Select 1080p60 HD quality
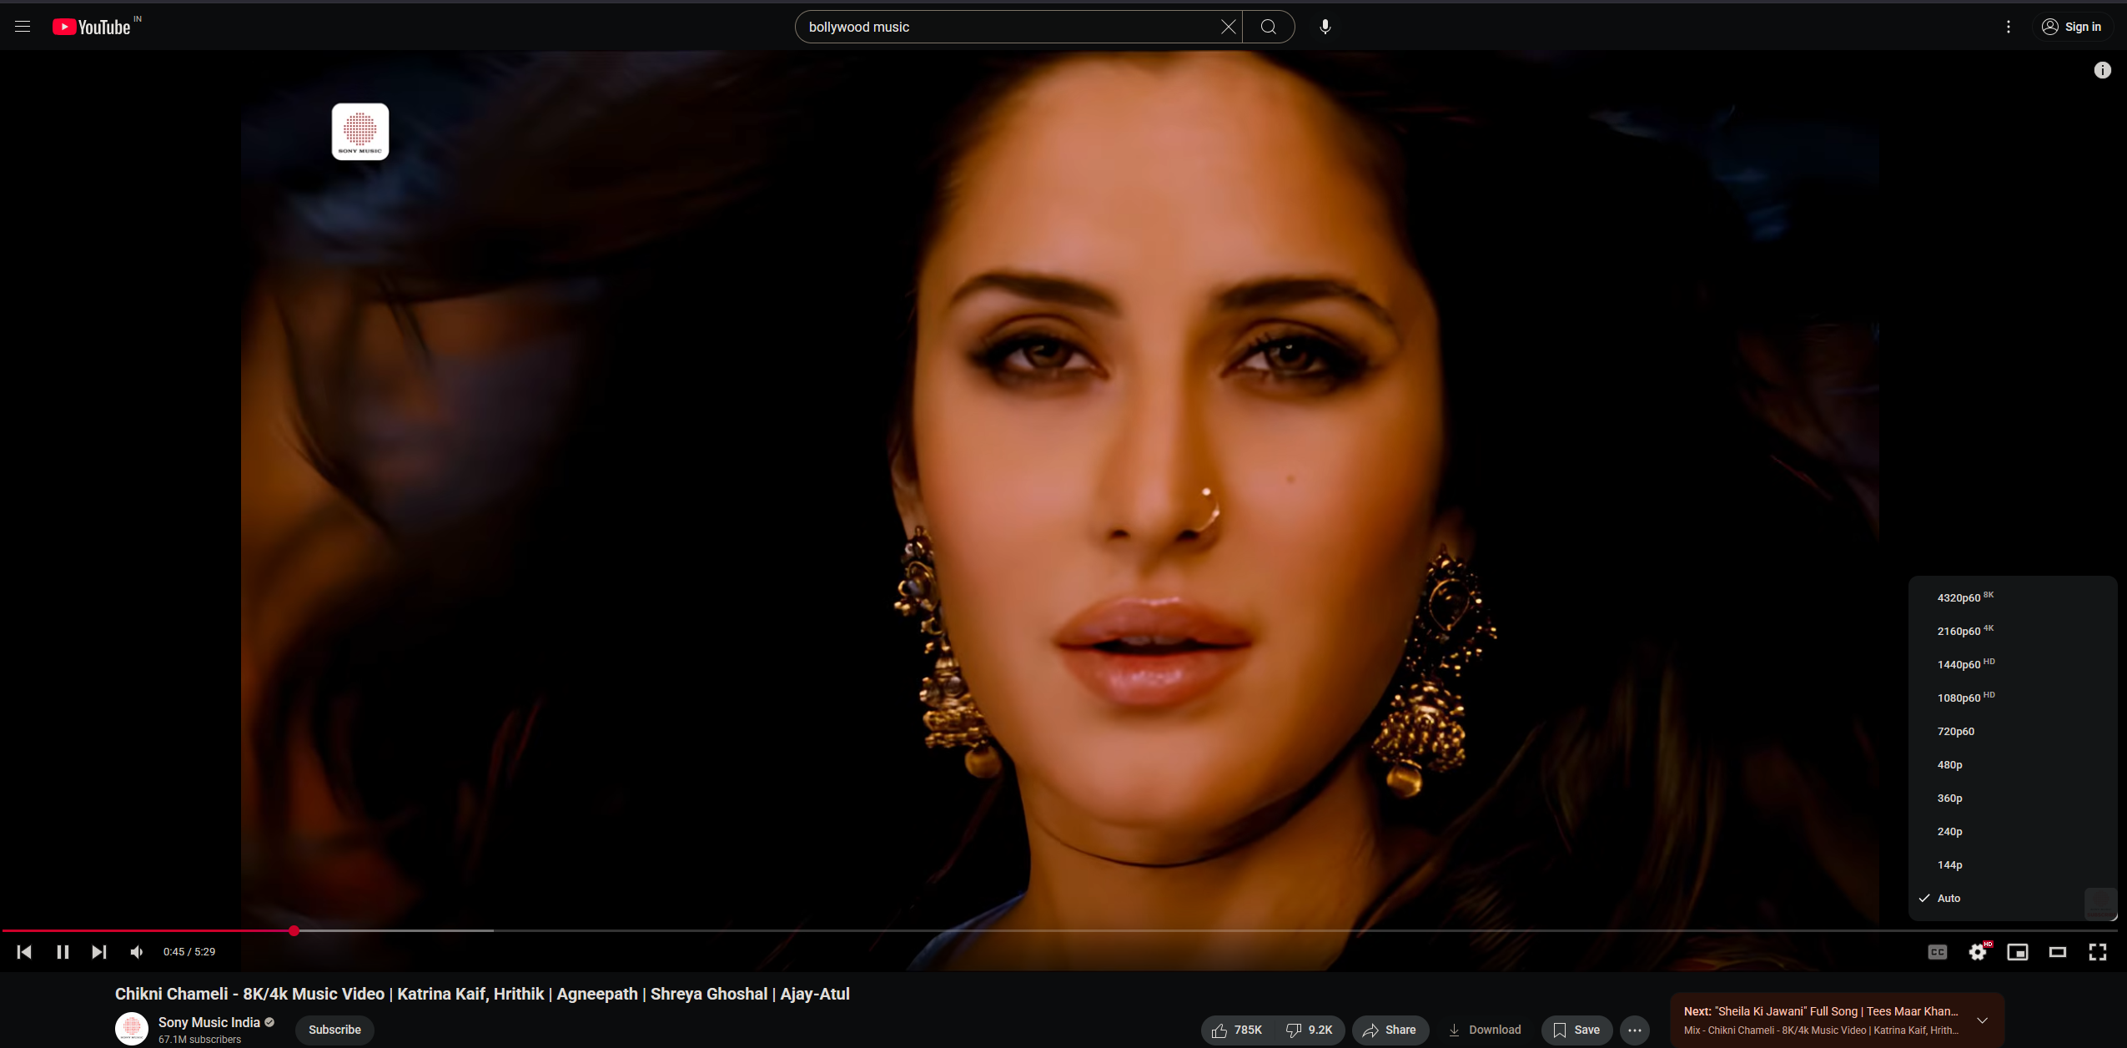Viewport: 2127px width, 1048px height. [x=2012, y=698]
